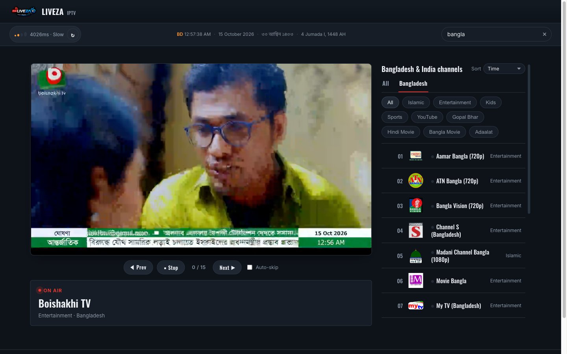Filter channels by Kids category
Screen dimensions: 567x354
(491, 103)
